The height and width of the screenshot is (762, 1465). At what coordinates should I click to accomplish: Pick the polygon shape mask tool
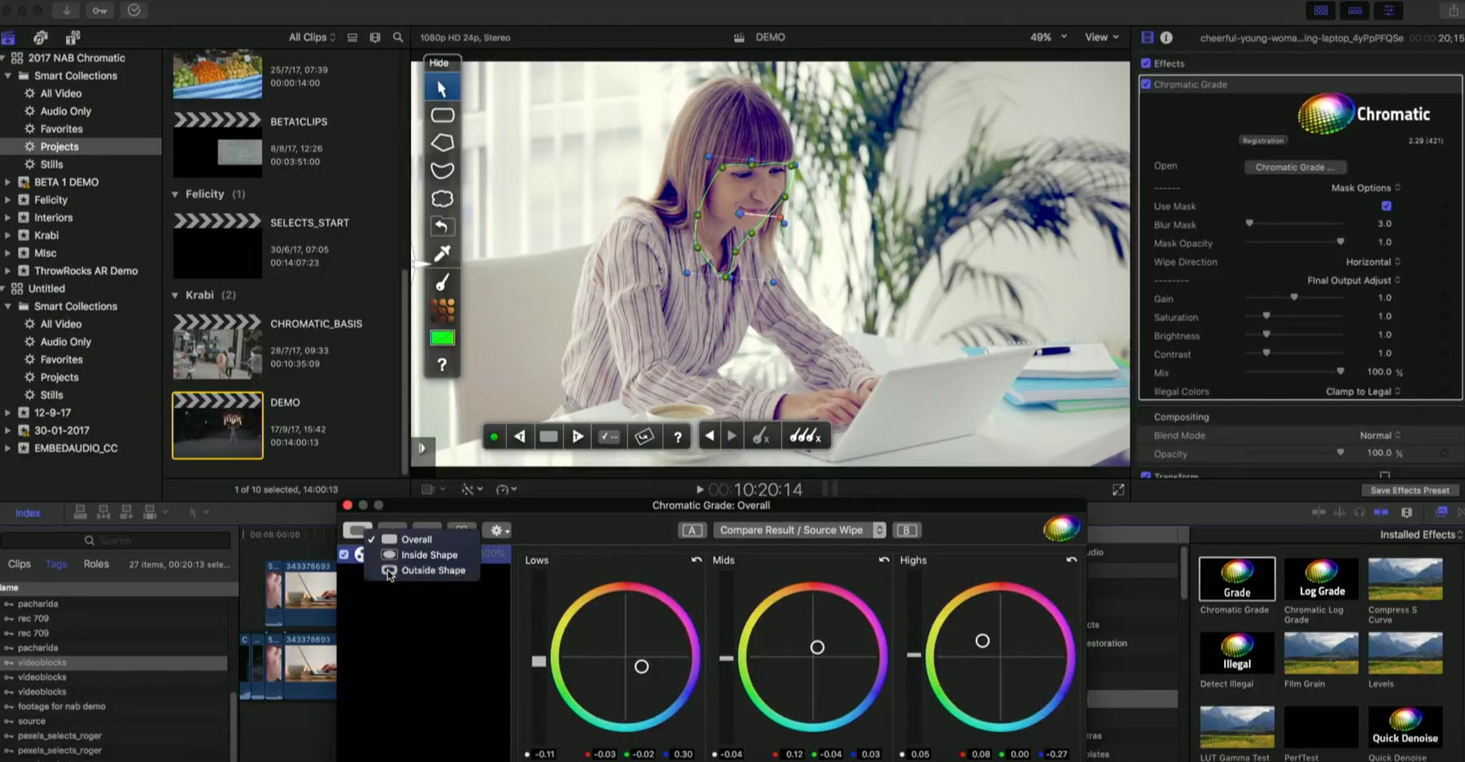pos(442,142)
